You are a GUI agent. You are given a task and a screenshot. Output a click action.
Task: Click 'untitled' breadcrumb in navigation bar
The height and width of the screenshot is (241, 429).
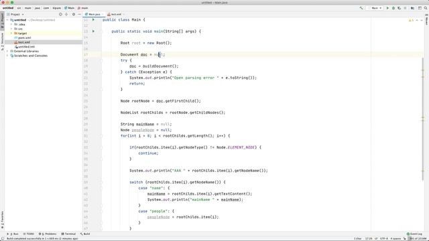coord(8,8)
